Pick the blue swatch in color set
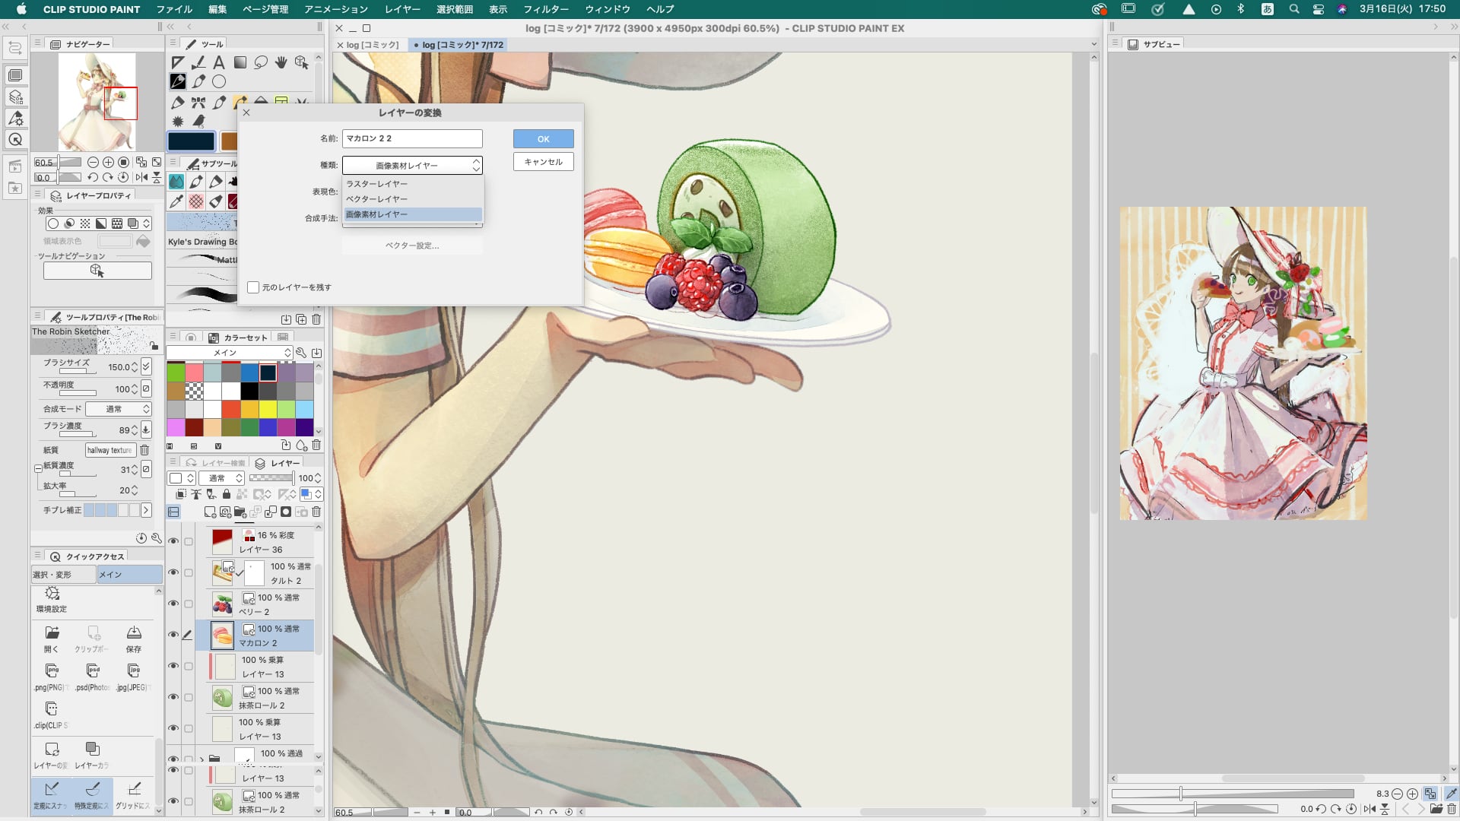The width and height of the screenshot is (1460, 821). tap(249, 372)
